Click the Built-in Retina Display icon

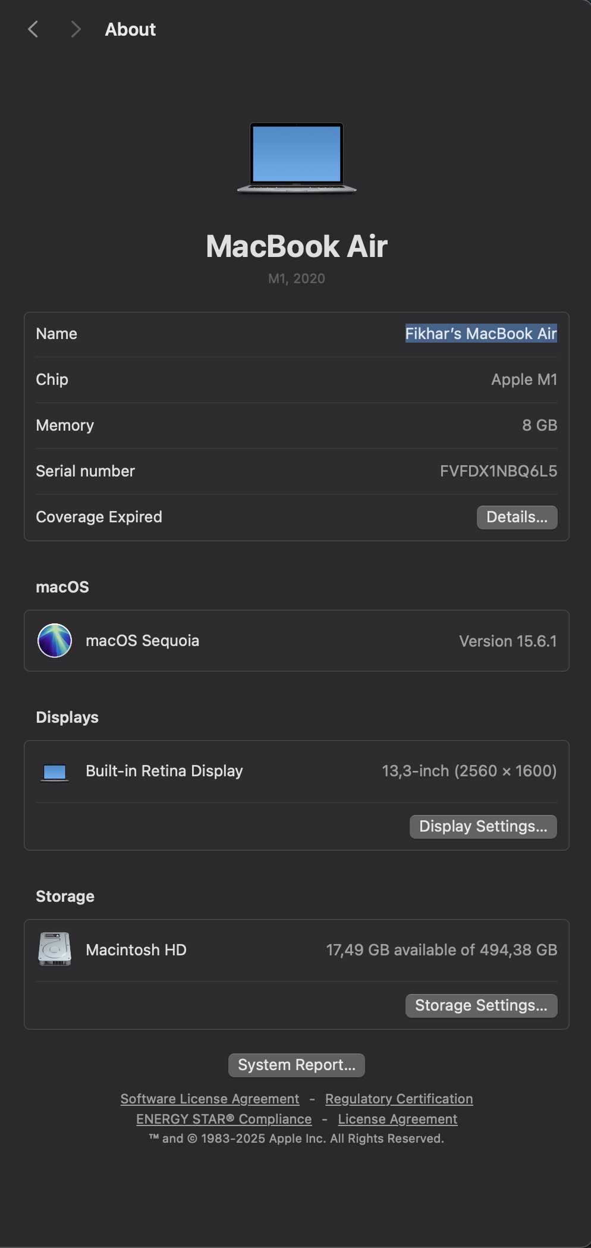tap(55, 772)
